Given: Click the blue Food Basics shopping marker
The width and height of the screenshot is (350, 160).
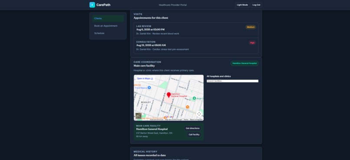Looking at the screenshot, I should [149, 88].
